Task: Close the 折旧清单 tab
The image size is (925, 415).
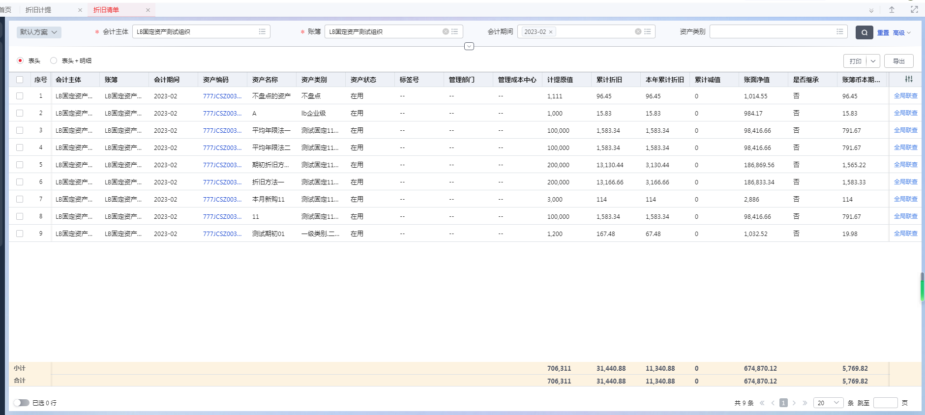Action: [x=148, y=10]
